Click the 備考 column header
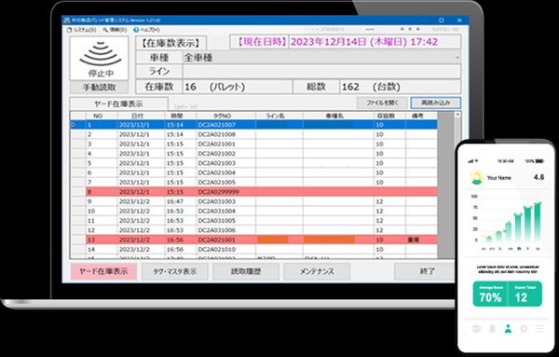The height and width of the screenshot is (357, 559). pos(421,116)
